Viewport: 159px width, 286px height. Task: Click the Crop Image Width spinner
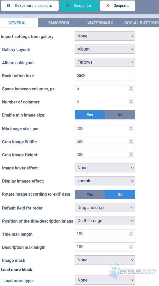click(131, 141)
